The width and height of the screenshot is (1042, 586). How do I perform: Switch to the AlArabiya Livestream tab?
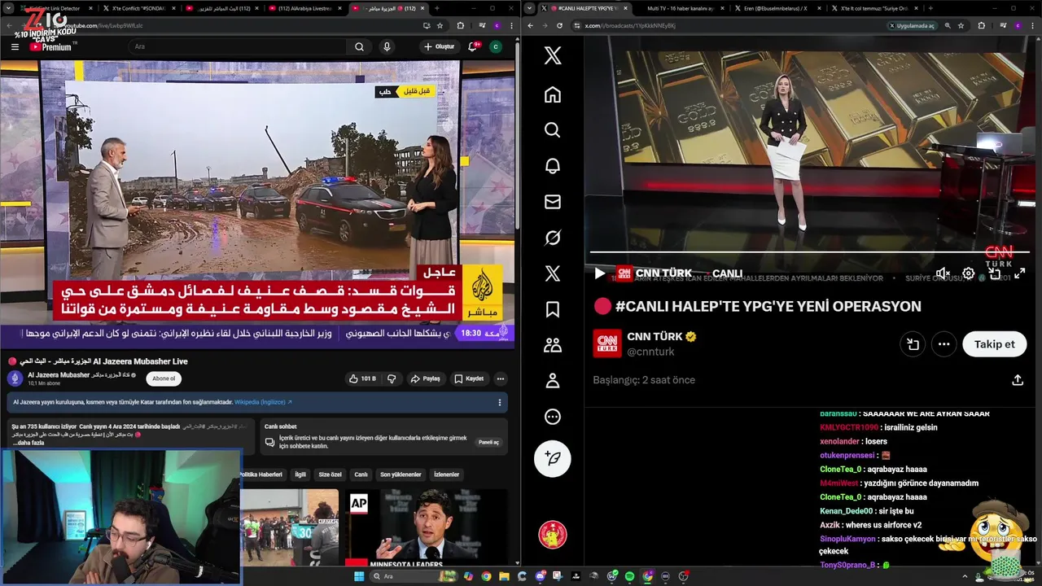pyautogui.click(x=304, y=8)
